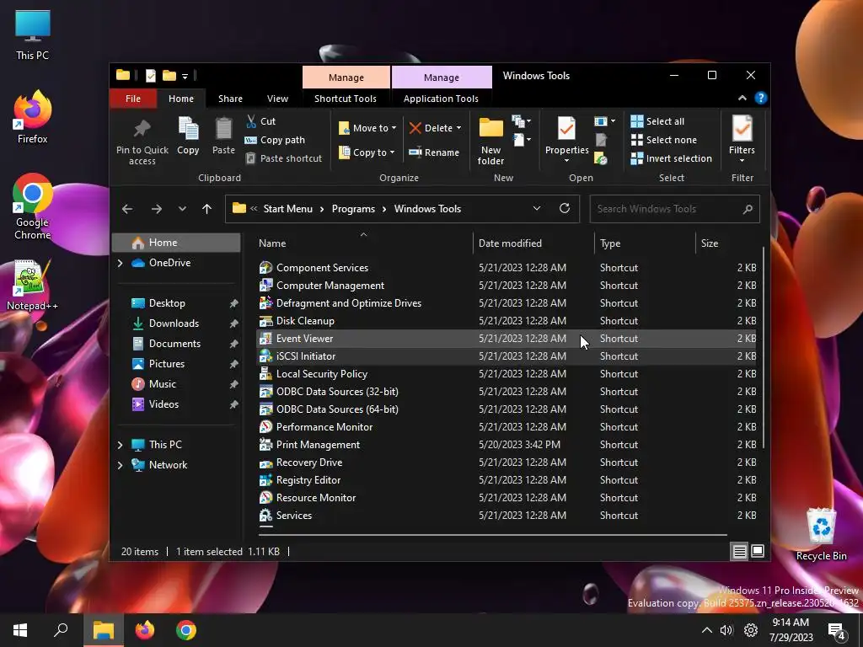Select the Services shortcut icon
863x647 pixels.
[x=265, y=515]
